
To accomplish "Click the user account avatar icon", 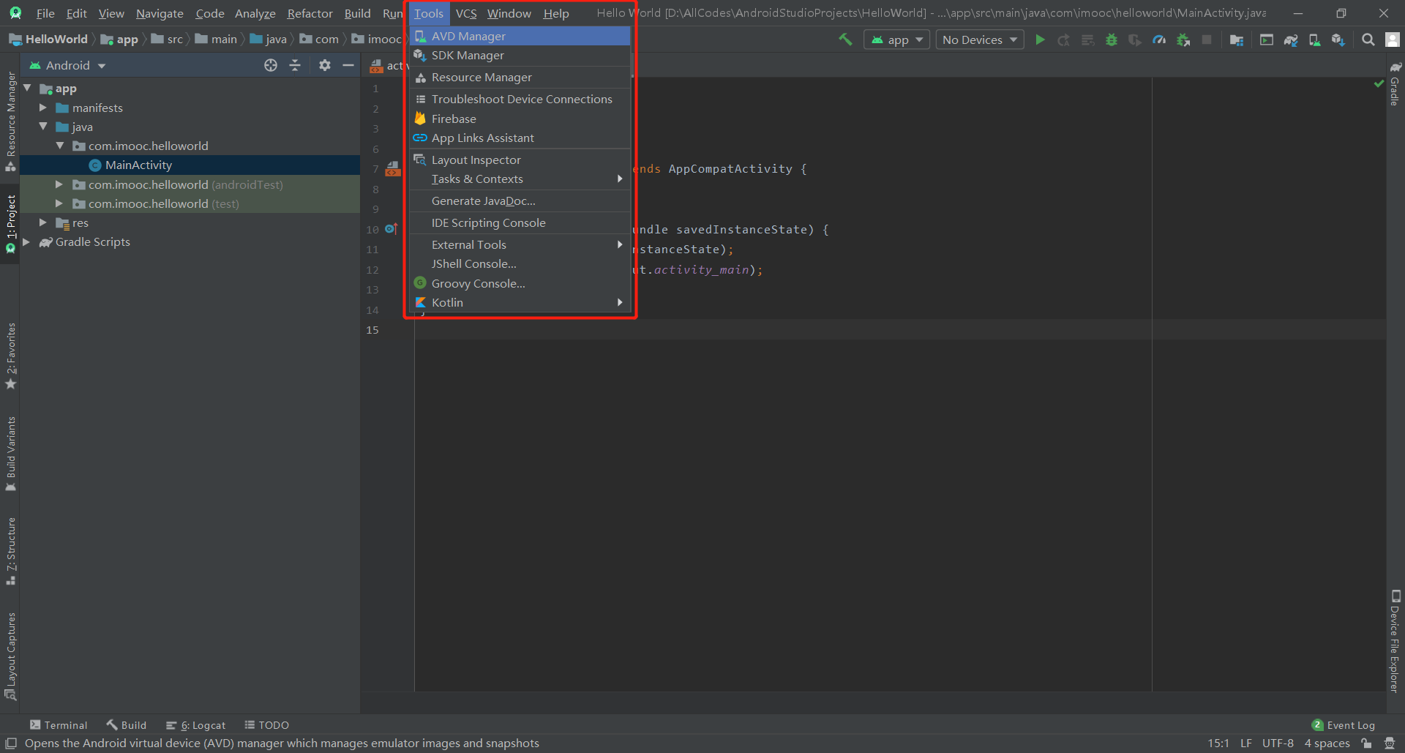I will click(1393, 40).
